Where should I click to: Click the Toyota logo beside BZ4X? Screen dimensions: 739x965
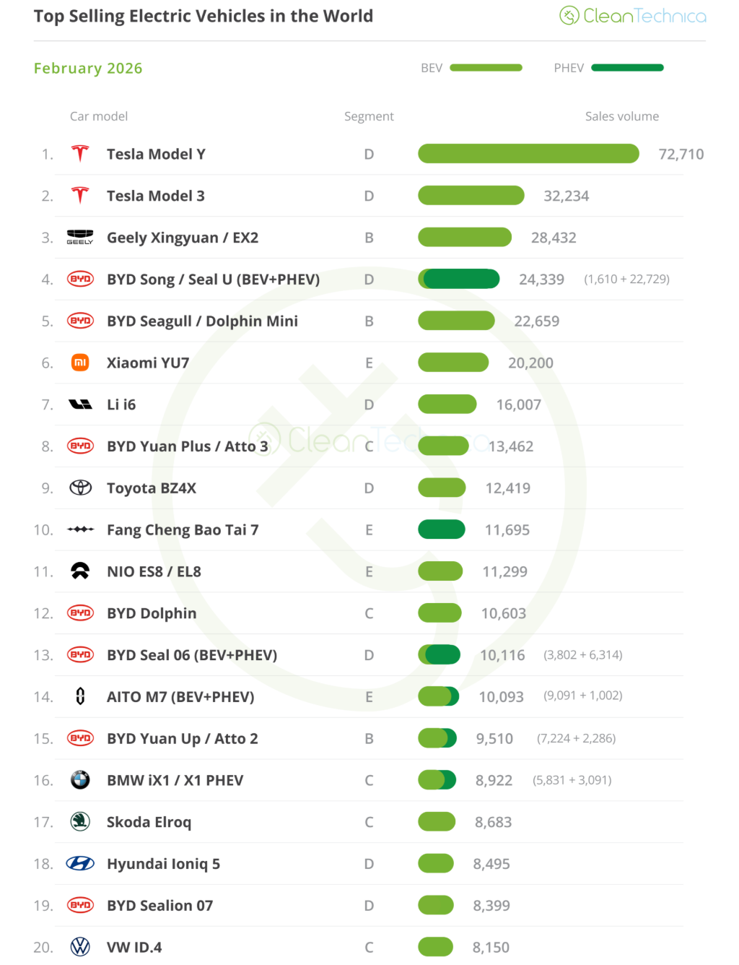(x=80, y=488)
